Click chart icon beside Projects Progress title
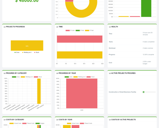159x128 pixels. pyautogui.click(x=4, y=27)
